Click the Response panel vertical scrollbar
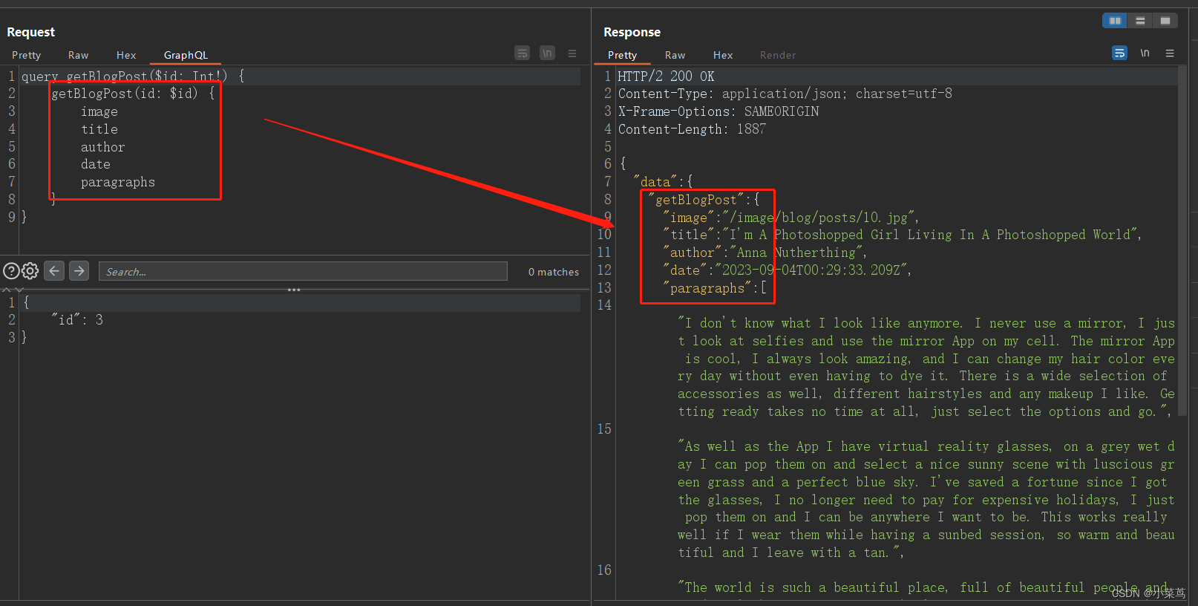The height and width of the screenshot is (606, 1198). (x=1182, y=241)
